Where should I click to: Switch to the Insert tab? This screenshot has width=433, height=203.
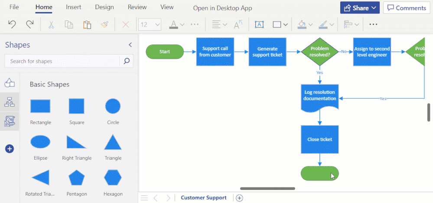(73, 7)
